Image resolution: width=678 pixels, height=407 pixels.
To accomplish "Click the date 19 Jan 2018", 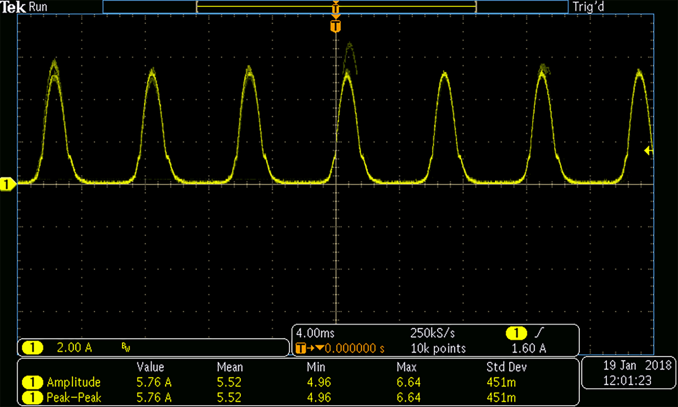I will click(637, 365).
